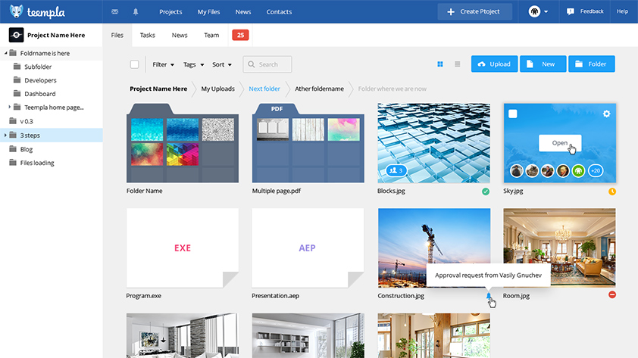This screenshot has height=358, width=638.
Task: Open the Tags dropdown
Action: (x=193, y=64)
